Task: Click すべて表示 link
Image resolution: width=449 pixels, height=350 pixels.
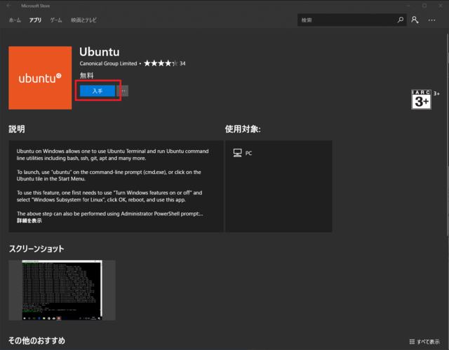Action: click(x=428, y=342)
